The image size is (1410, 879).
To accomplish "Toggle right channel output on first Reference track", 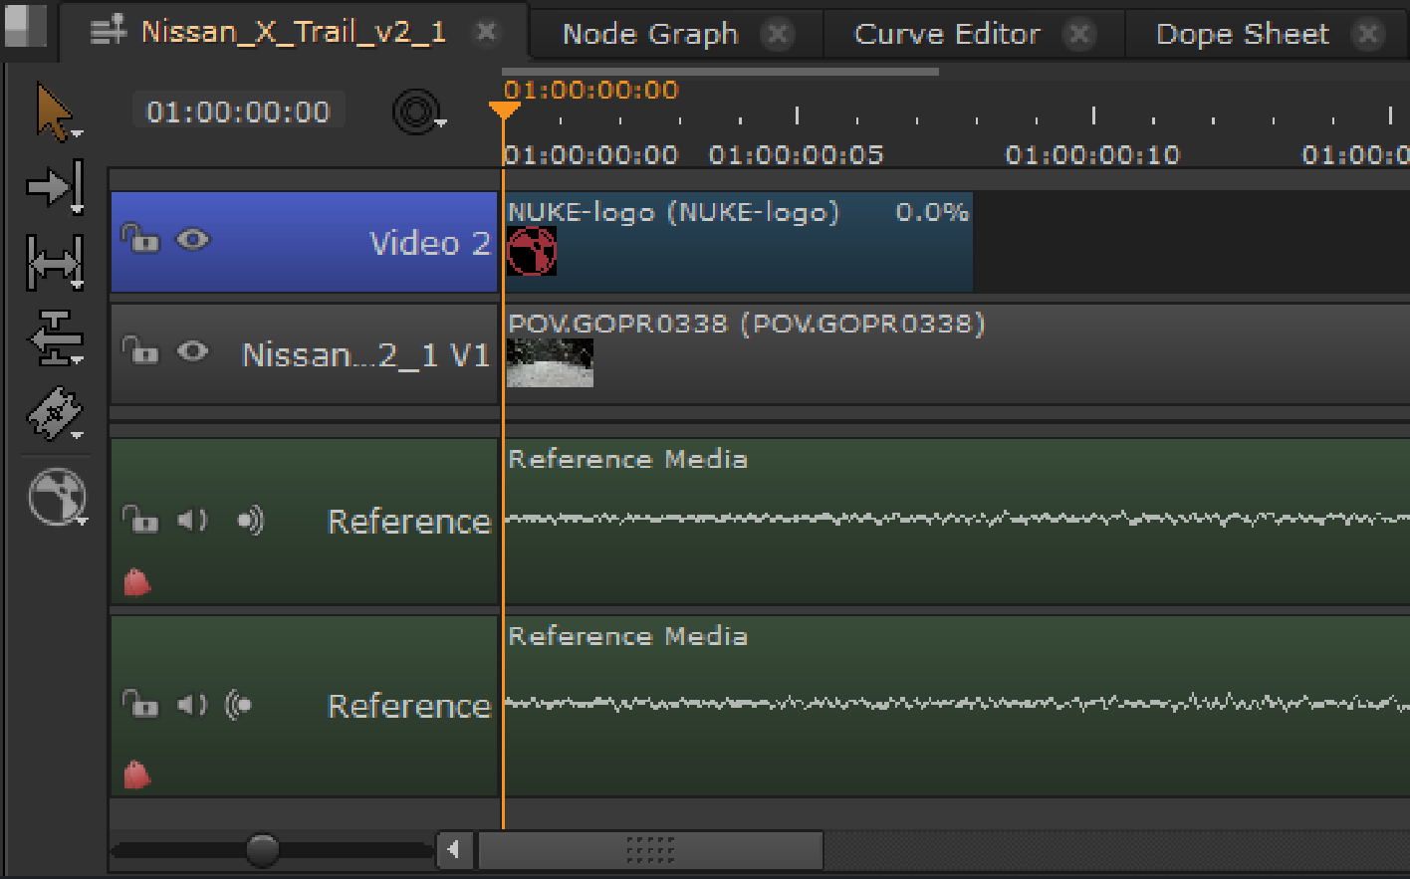I will [250, 520].
